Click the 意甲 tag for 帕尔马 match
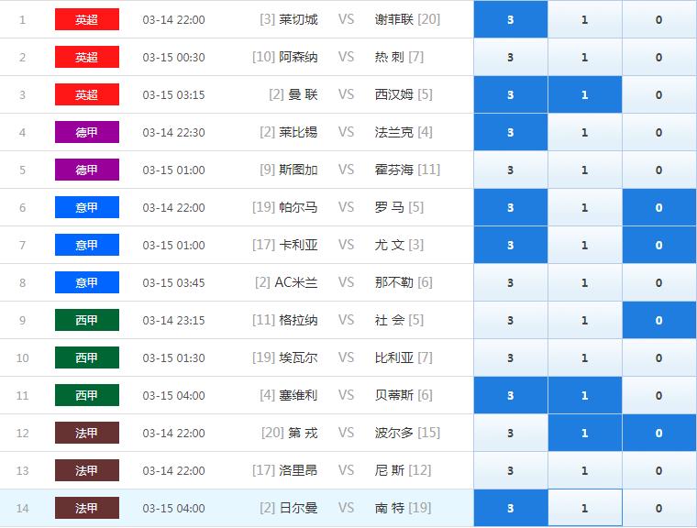This screenshot has height=528, width=697. point(87,207)
